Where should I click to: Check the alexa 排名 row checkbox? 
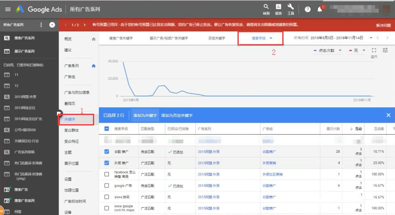(107, 197)
